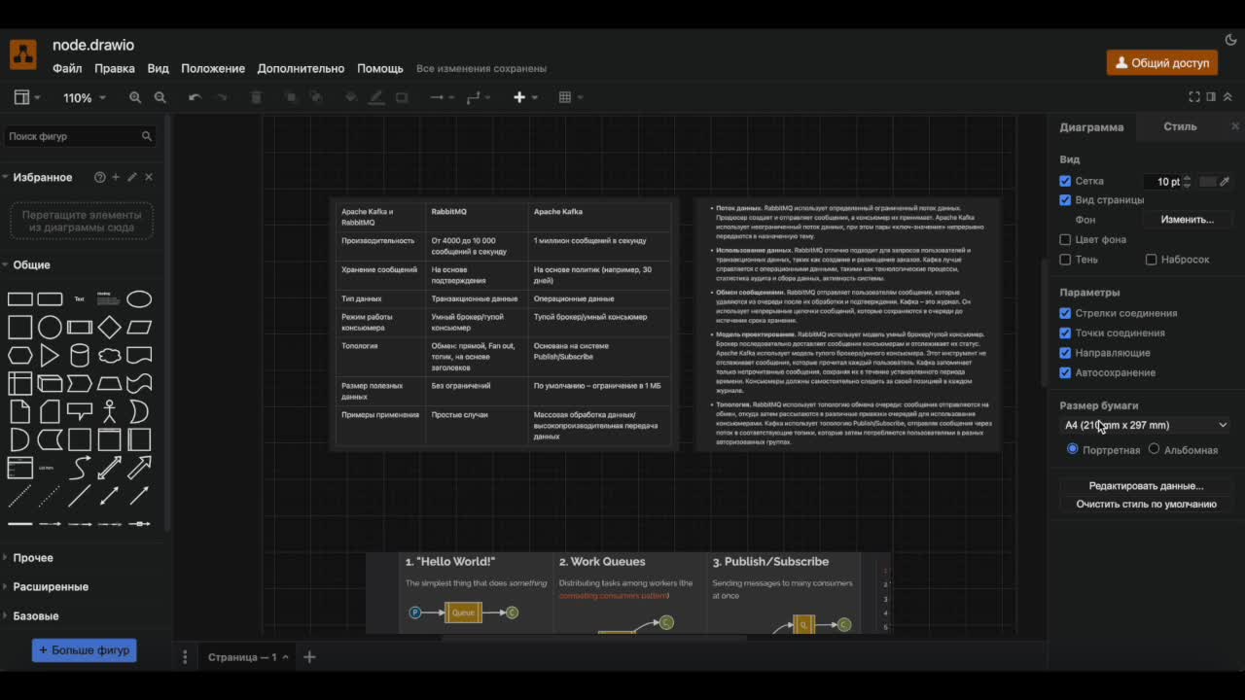Open the table insert dropdown

point(571,97)
